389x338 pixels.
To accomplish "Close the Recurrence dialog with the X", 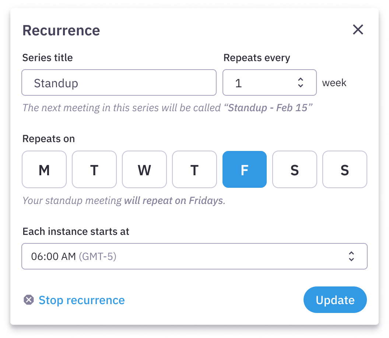I will click(x=358, y=30).
